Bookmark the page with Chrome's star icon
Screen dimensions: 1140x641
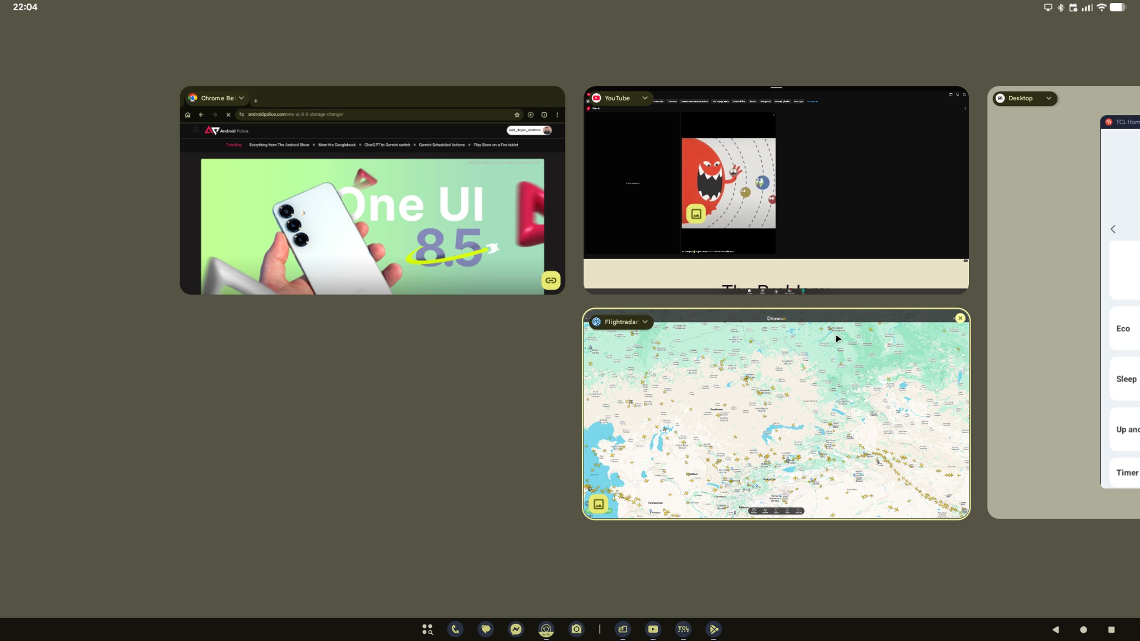pos(517,115)
